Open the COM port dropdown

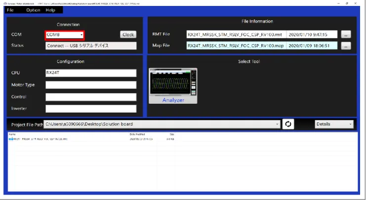pos(65,35)
